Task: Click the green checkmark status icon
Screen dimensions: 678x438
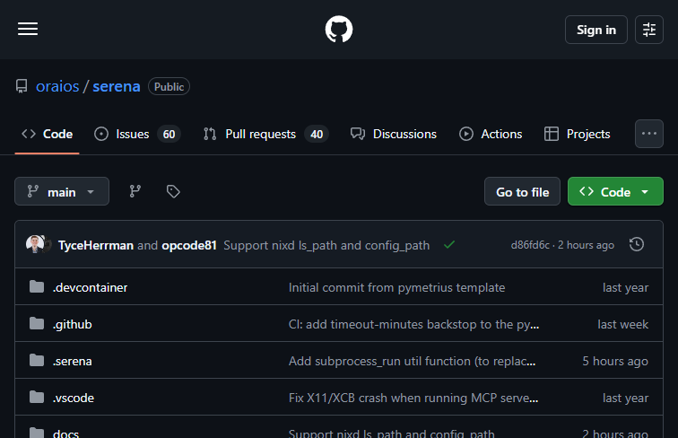Action: tap(449, 245)
